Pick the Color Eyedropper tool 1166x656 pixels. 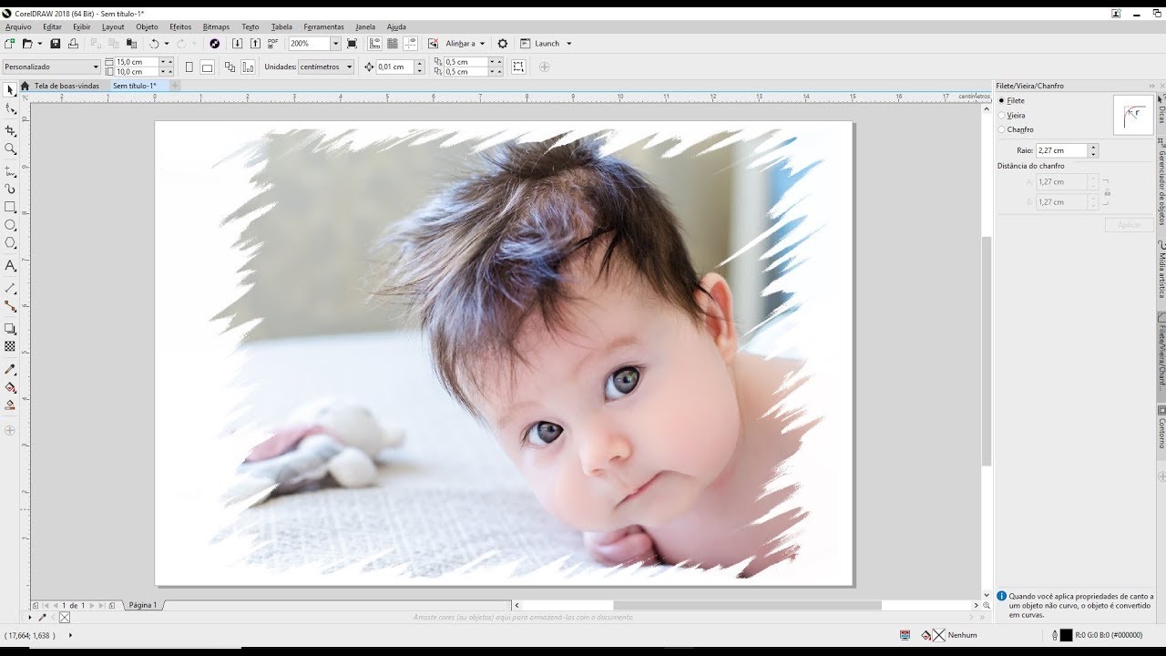click(x=10, y=370)
